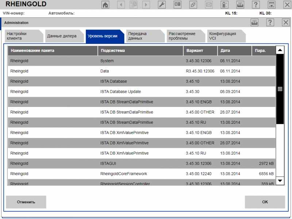Open the connection link icon
The height and width of the screenshot is (219, 292).
point(193,5)
